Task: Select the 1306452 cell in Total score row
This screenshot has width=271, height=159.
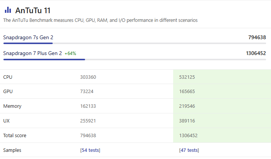Action: (x=188, y=136)
